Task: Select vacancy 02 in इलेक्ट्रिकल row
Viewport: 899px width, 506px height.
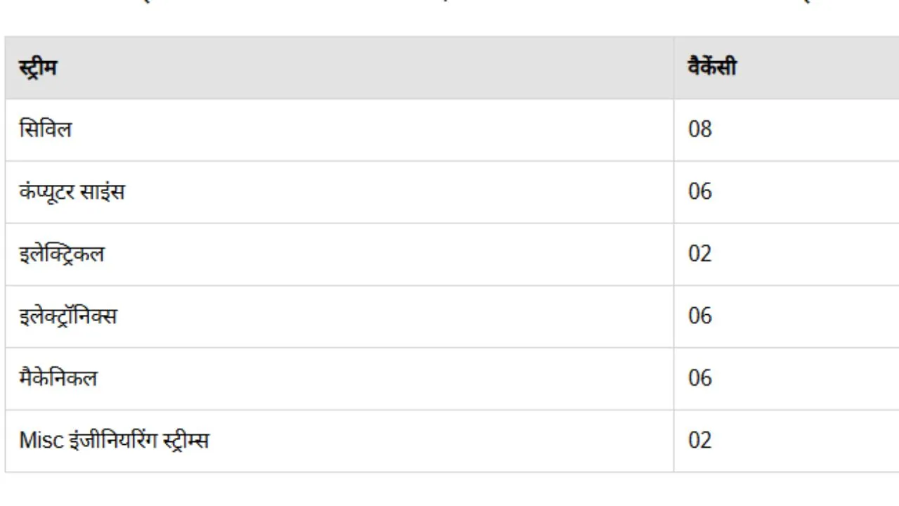Action: pos(787,254)
